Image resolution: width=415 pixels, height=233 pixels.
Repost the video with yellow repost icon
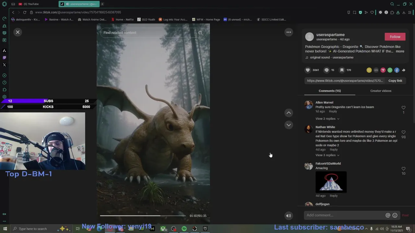click(369, 70)
